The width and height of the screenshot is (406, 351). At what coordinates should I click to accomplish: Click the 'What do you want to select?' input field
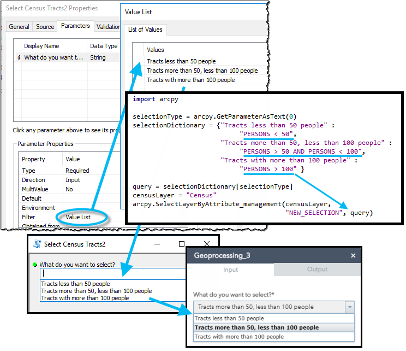click(x=113, y=273)
